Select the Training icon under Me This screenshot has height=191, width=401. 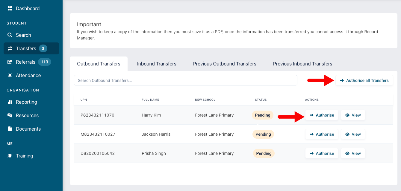point(10,156)
